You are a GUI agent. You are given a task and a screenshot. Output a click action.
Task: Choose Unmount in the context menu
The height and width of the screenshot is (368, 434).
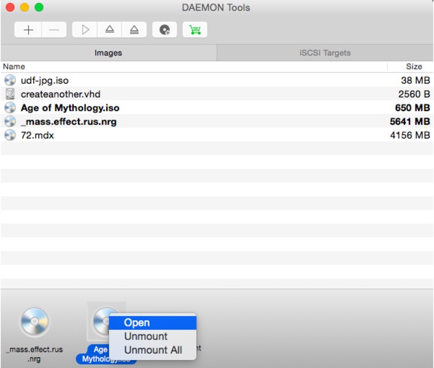point(153,336)
